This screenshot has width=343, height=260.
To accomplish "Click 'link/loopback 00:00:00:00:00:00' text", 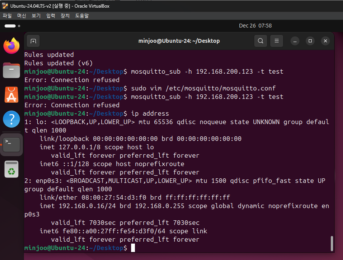I will (99, 139).
